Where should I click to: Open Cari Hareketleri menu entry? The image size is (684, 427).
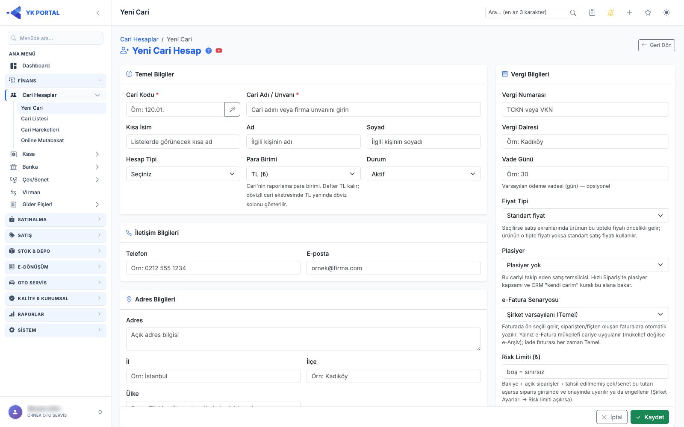61,130
